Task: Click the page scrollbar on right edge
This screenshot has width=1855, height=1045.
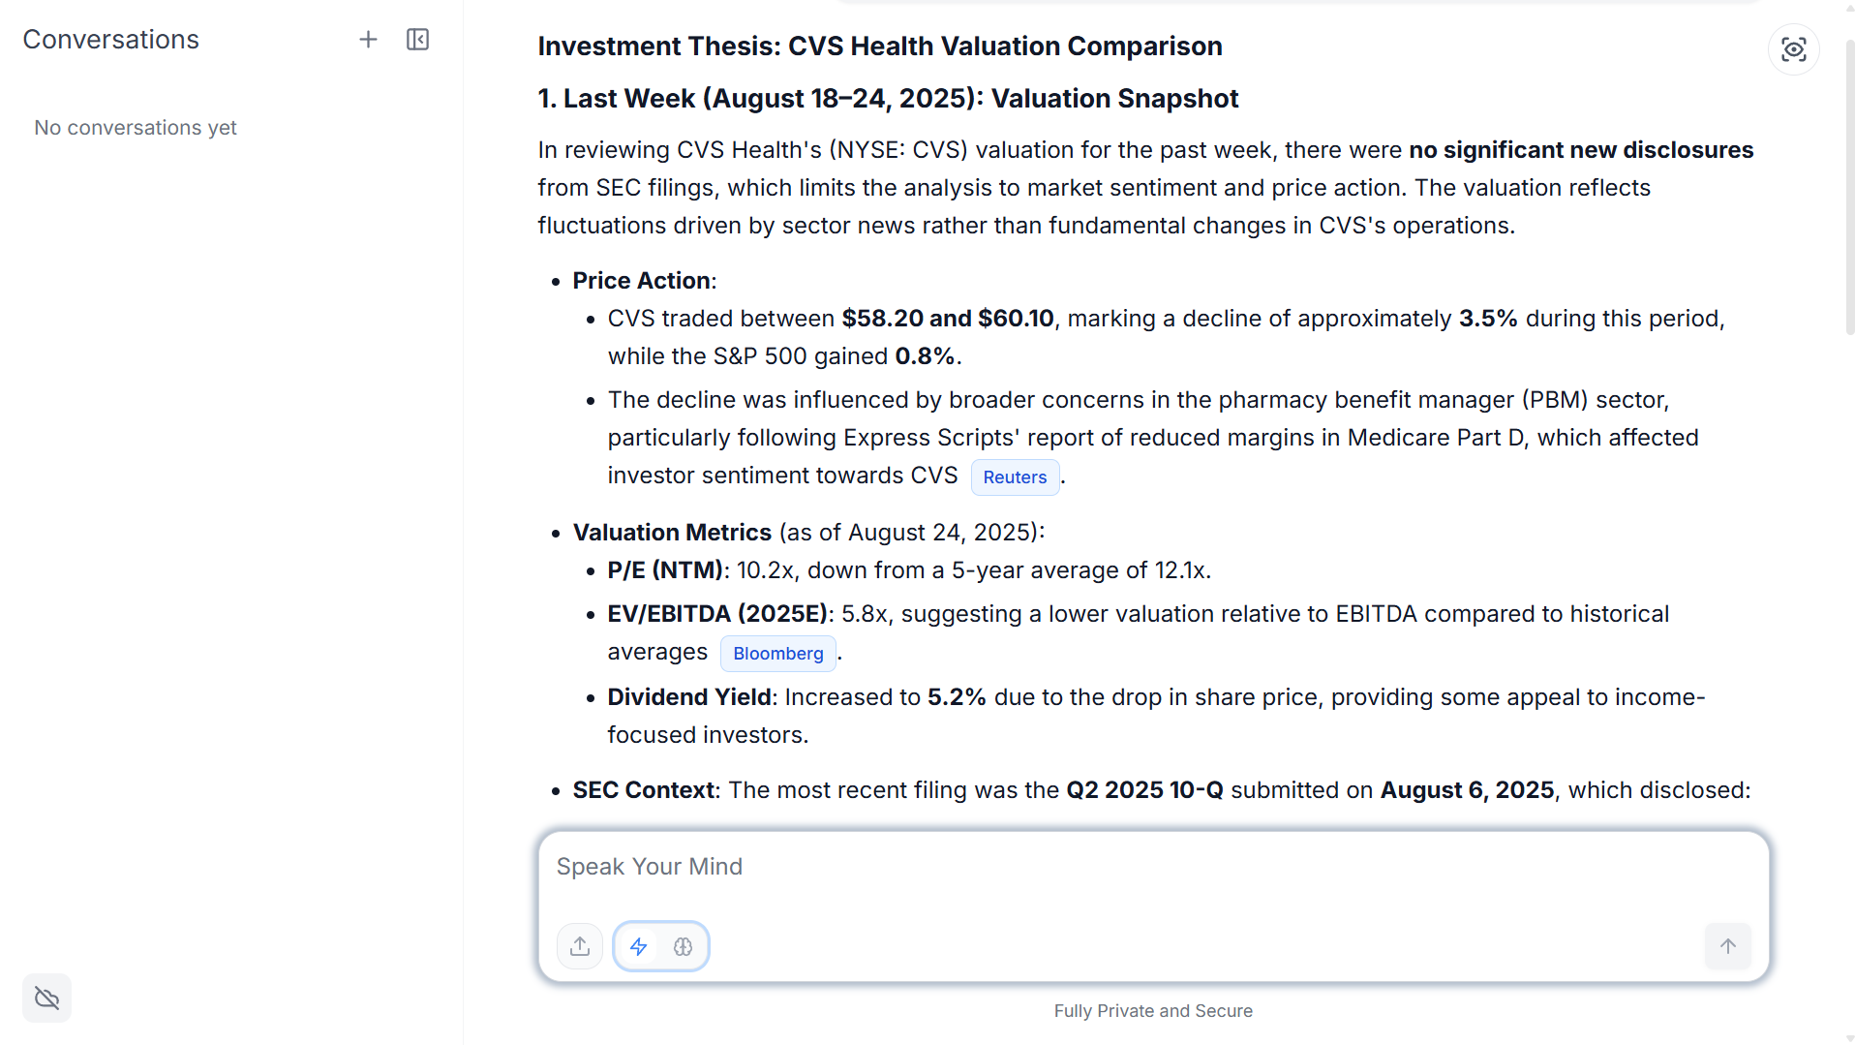Action: tap(1849, 189)
